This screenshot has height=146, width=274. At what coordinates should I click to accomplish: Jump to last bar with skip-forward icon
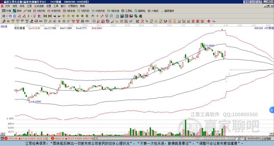(x=50, y=16)
